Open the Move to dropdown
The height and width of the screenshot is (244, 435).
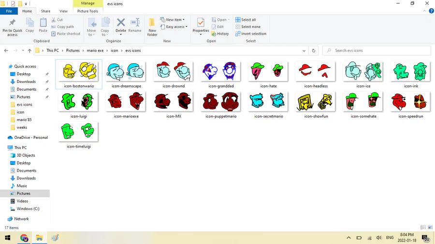pos(91,27)
